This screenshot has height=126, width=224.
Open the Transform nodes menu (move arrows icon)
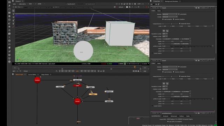click(9, 30)
